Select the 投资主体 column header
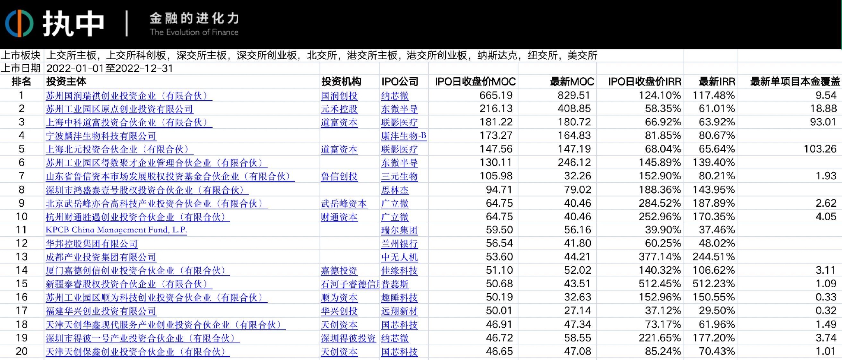 (66, 82)
